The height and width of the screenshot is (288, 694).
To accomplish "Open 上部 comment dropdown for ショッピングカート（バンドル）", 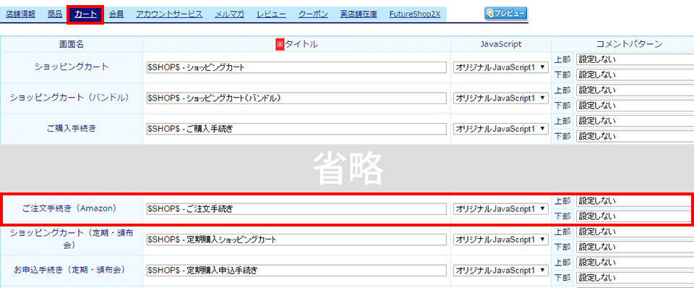I will point(635,90).
